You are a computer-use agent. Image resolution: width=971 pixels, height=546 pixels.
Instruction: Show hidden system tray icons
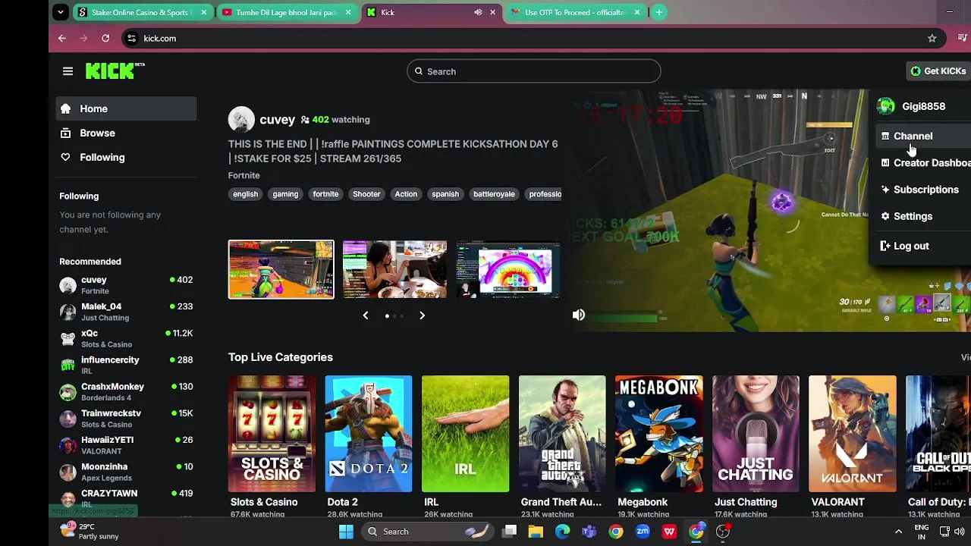[x=899, y=532]
